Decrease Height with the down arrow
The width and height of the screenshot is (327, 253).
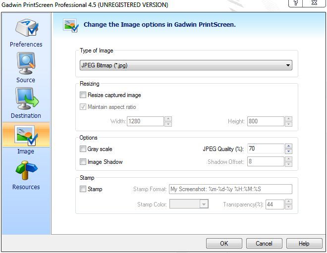[288, 124]
